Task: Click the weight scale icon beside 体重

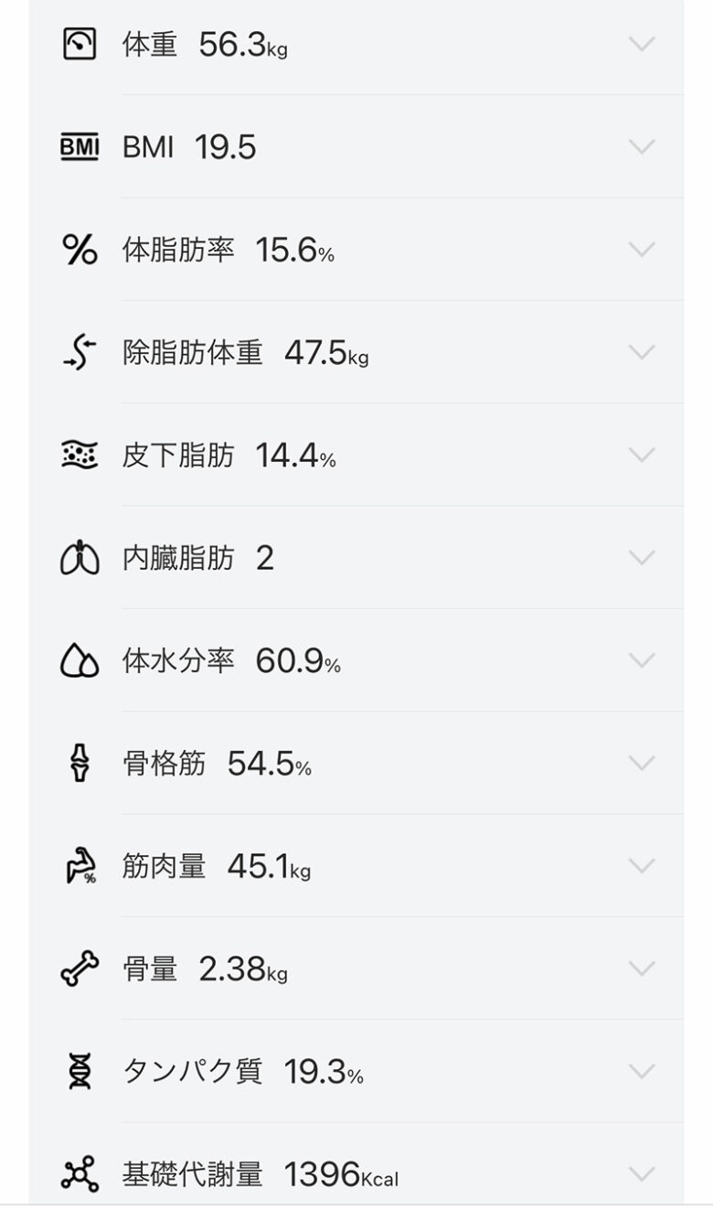Action: (80, 44)
